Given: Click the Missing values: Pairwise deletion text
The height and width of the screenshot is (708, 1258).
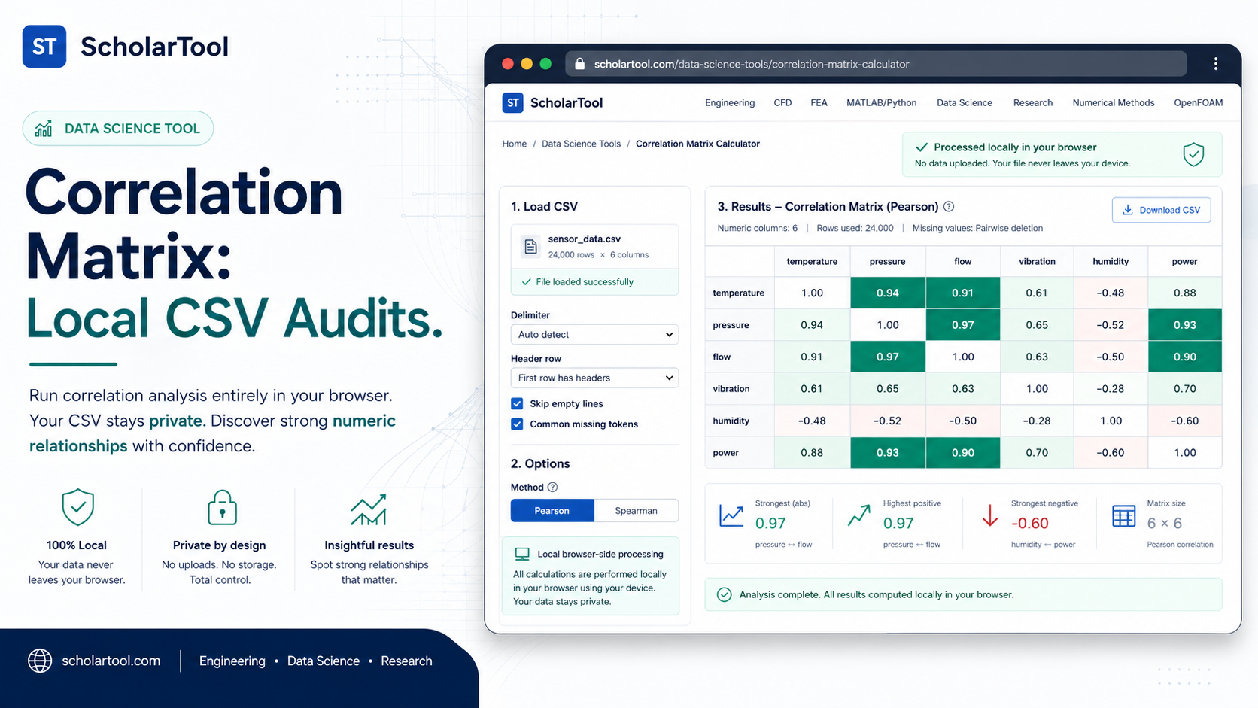Looking at the screenshot, I should coord(977,228).
